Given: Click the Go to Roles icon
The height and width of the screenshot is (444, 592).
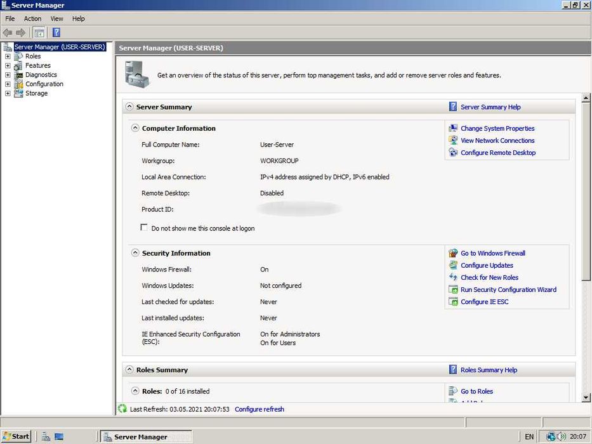Looking at the screenshot, I should pyautogui.click(x=452, y=391).
